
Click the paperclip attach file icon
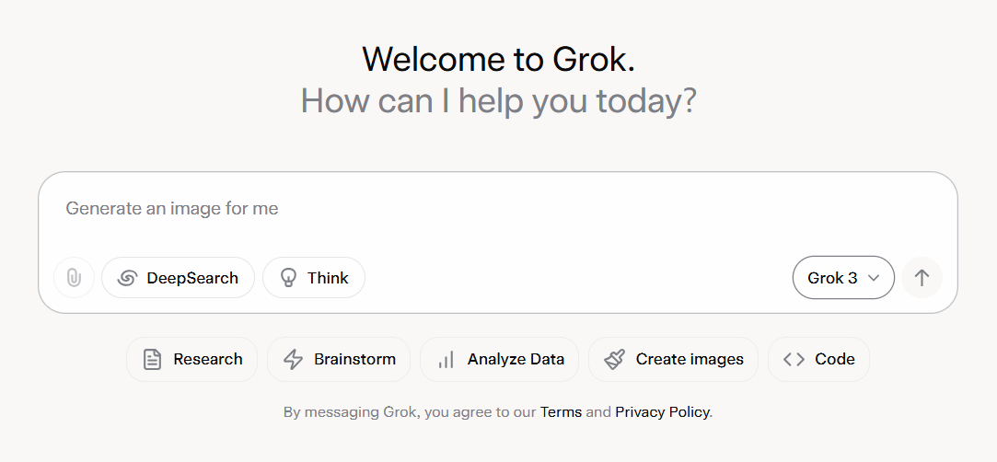(74, 278)
